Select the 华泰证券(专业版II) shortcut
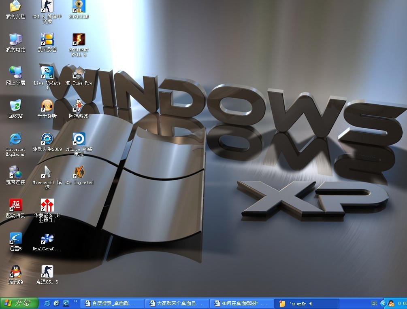 point(47,211)
